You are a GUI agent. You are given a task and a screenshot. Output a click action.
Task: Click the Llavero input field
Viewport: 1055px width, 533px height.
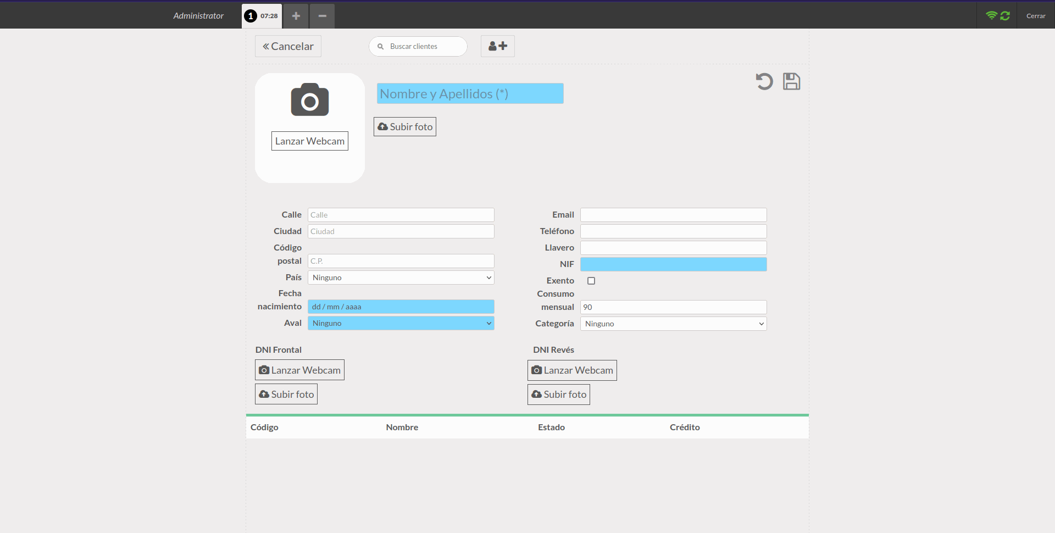(x=674, y=248)
